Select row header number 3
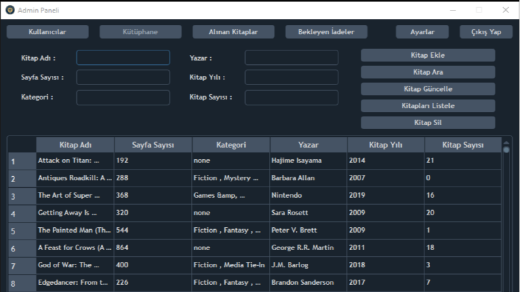This screenshot has height=292, width=520. coord(22,196)
